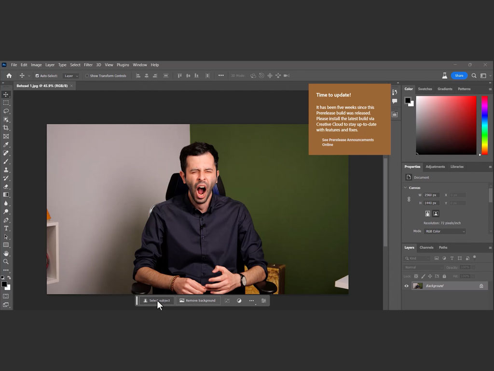Select the Pen tool
The width and height of the screenshot is (494, 371).
[x=6, y=220]
